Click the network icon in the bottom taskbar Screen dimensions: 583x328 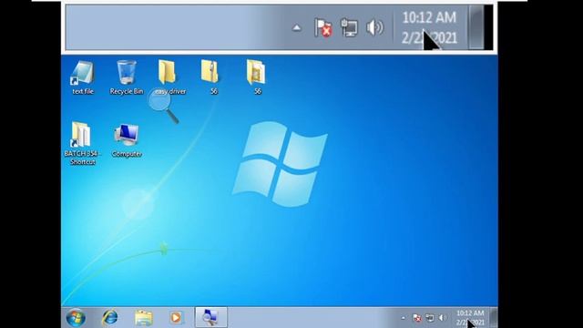point(430,318)
